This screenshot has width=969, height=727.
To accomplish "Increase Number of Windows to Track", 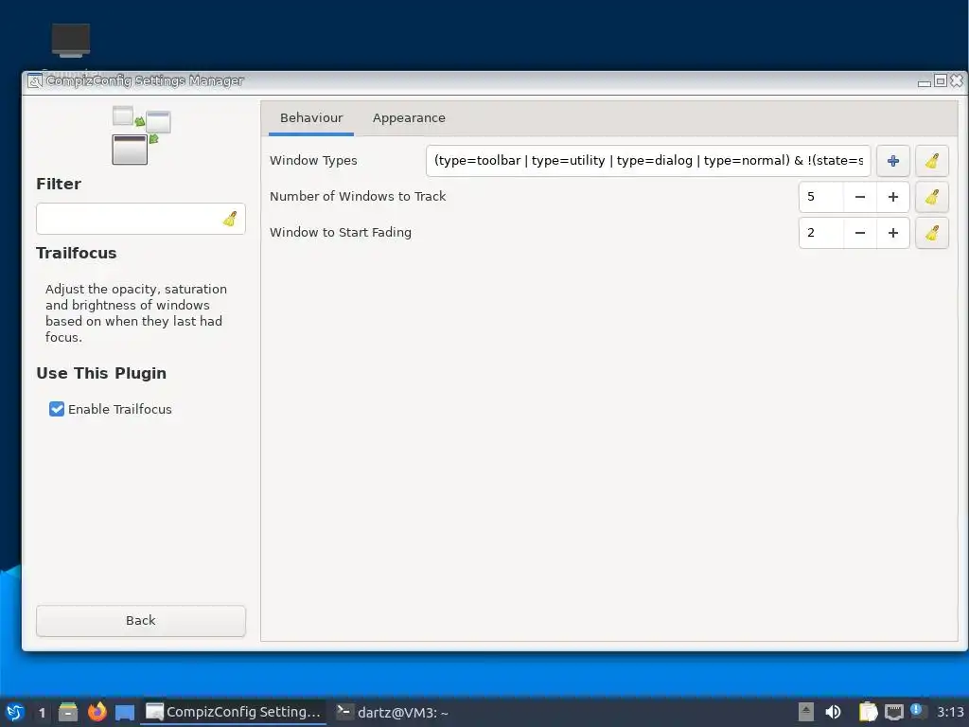I will [x=893, y=197].
